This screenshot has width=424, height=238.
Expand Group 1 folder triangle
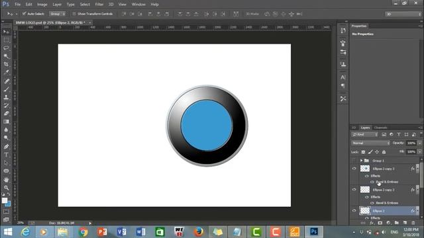[362, 161]
